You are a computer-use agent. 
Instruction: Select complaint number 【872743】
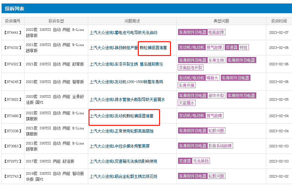click(x=13, y=176)
